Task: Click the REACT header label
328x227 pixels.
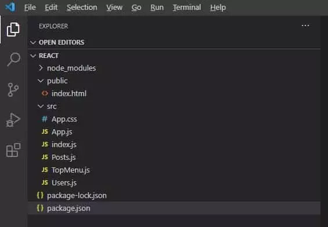Action: [49, 56]
